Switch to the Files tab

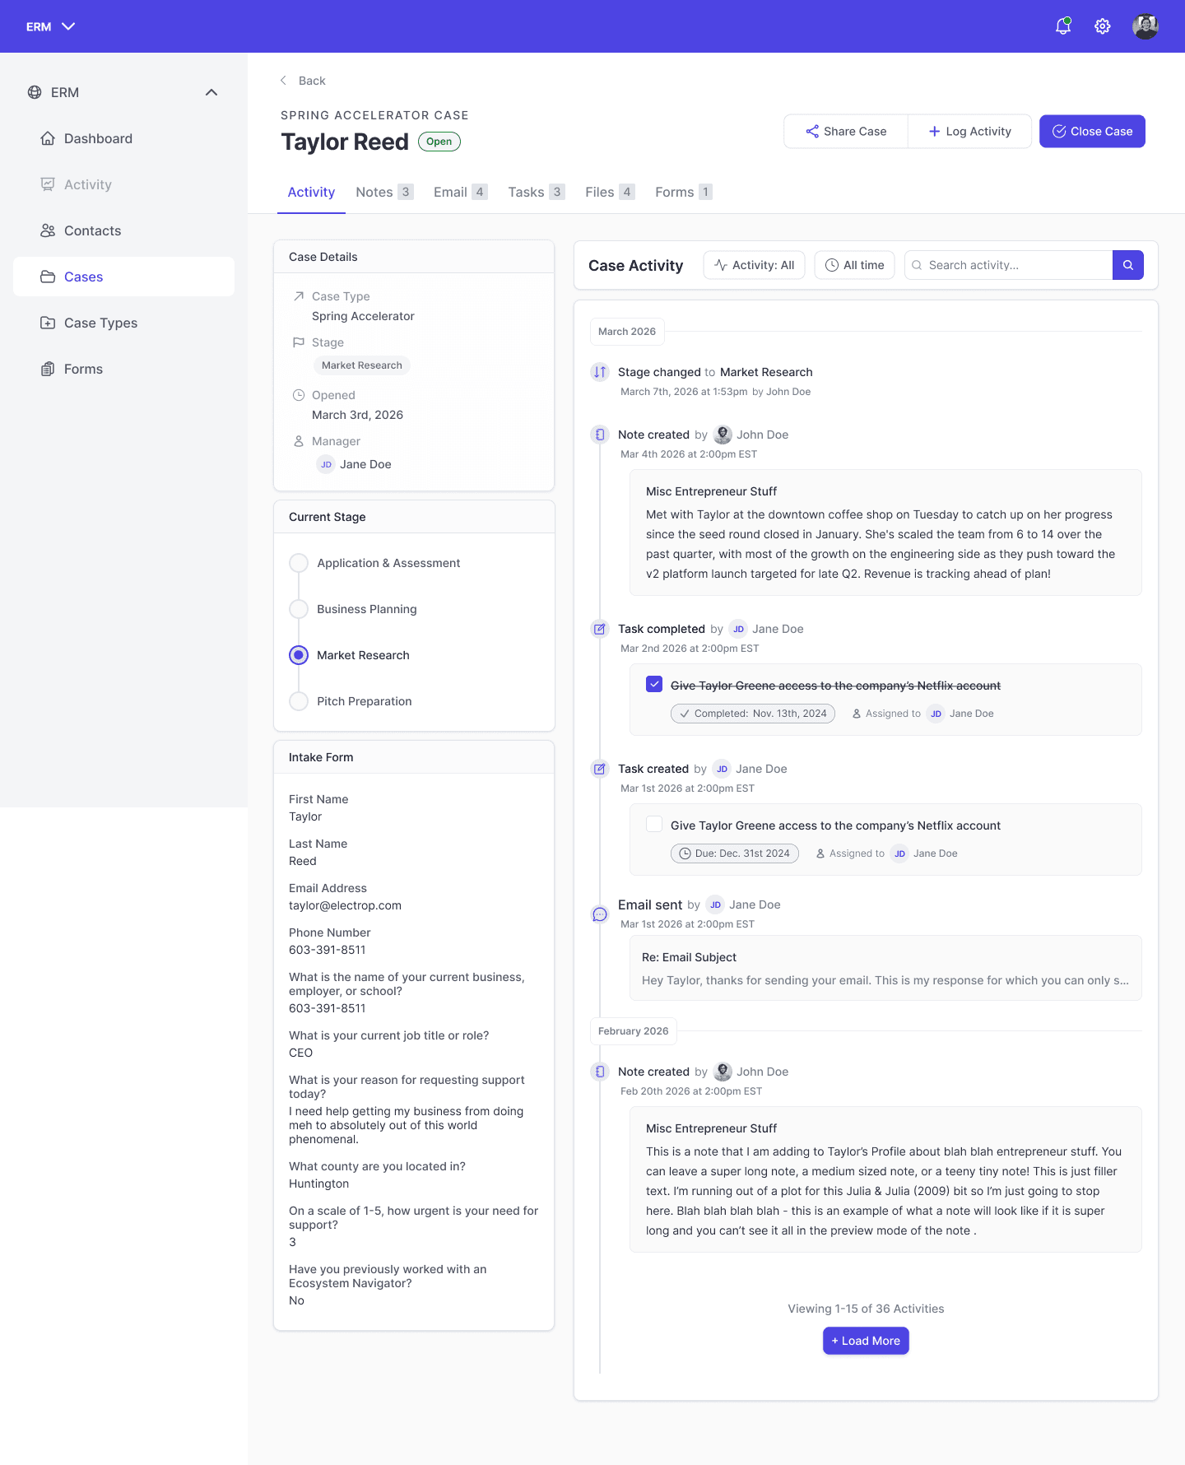tap(609, 192)
